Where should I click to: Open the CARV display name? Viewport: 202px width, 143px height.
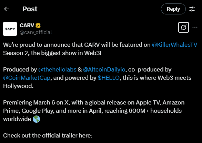click(27, 25)
